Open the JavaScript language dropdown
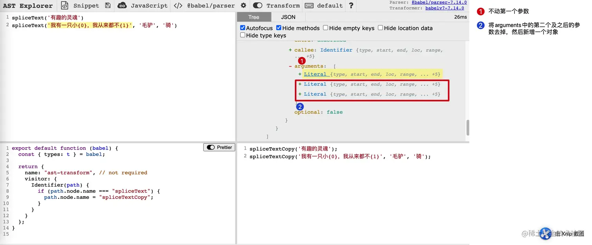 pos(149,5)
